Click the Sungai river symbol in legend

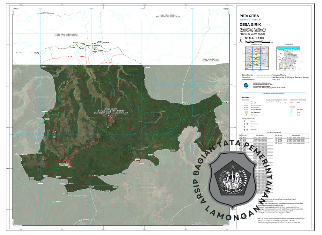click(x=292, y=112)
